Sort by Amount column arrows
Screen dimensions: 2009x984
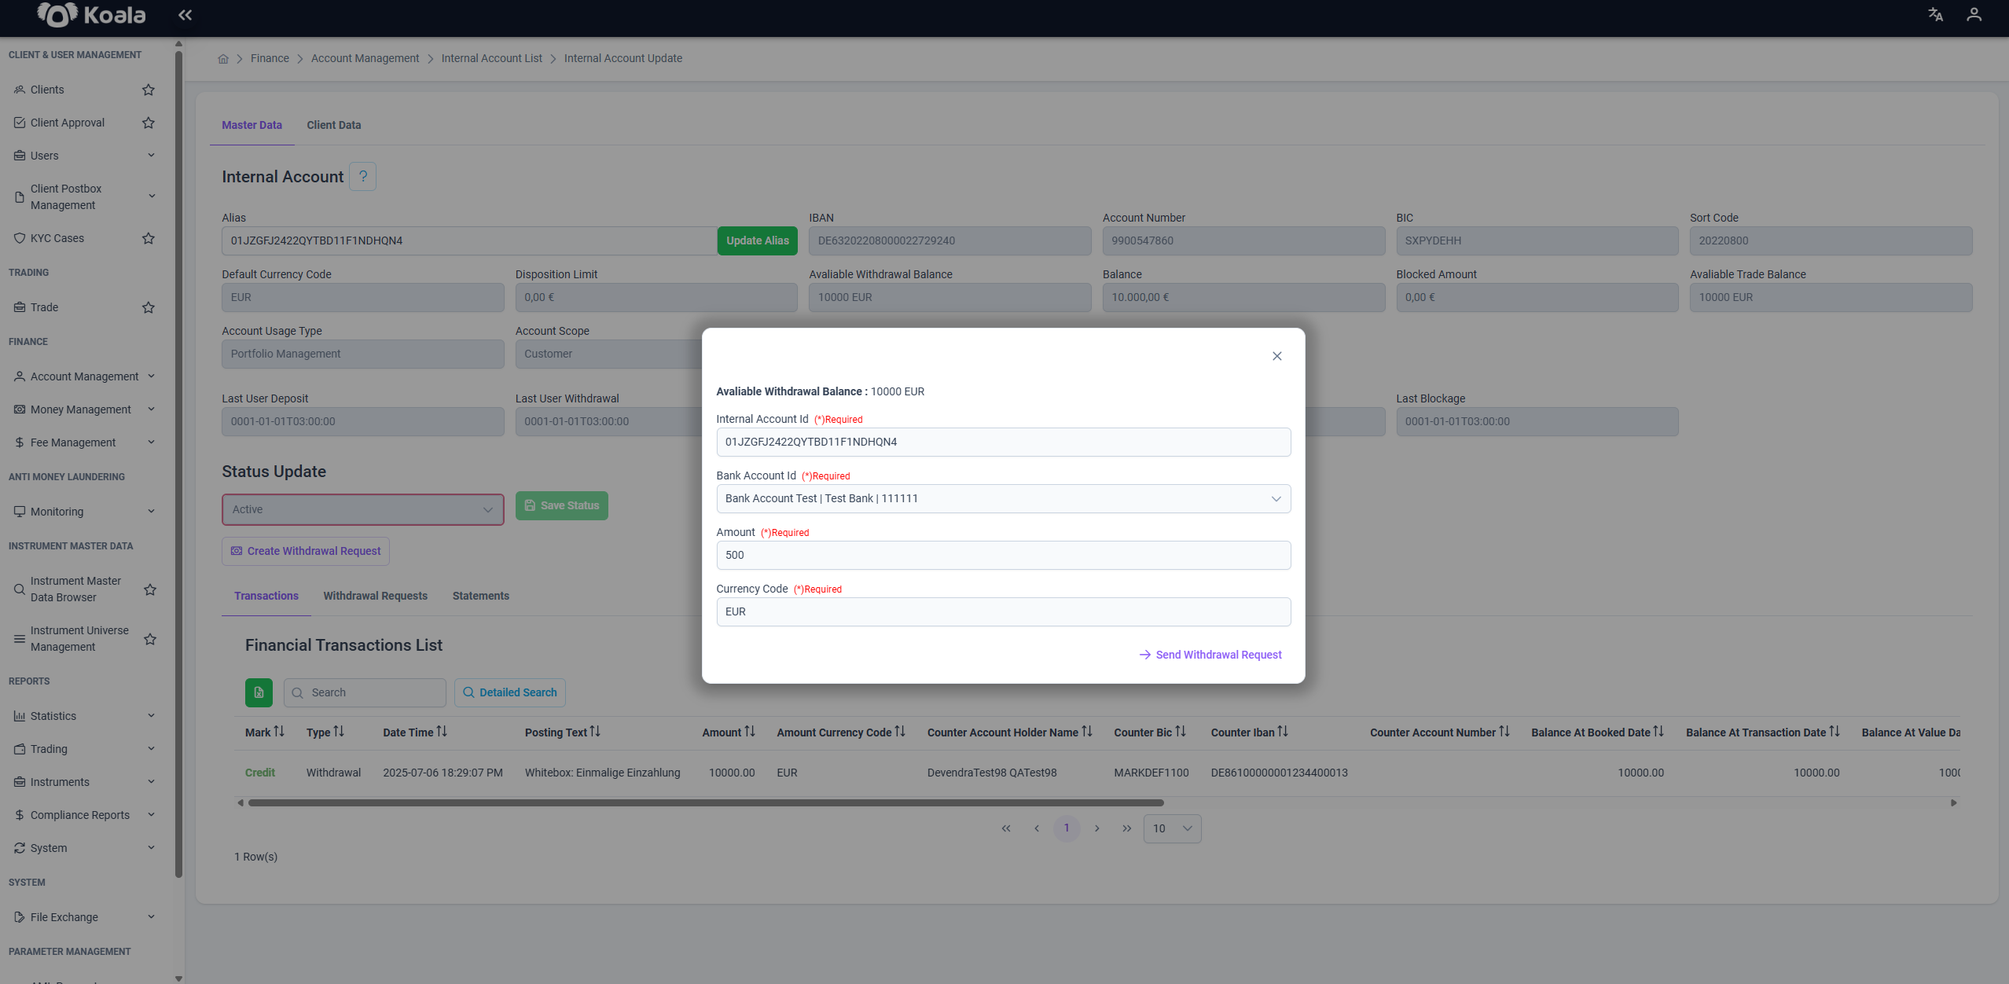[750, 732]
